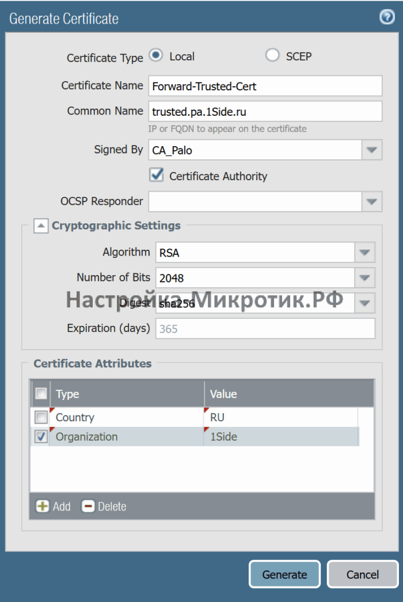Click the Expiration (days) input field
Viewport: 403px width, 602px height.
tap(265, 329)
